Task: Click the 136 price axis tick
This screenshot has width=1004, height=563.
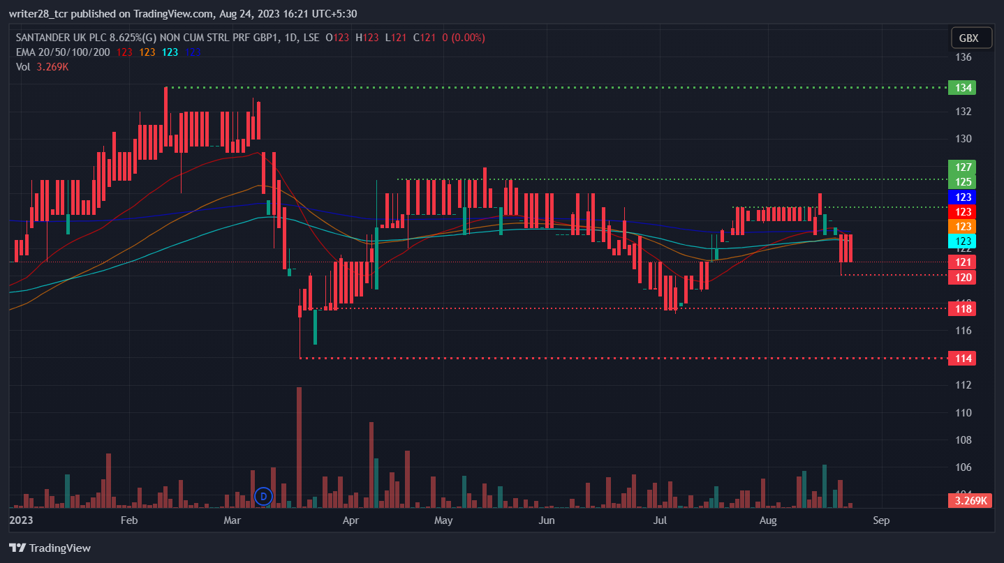Action: click(964, 57)
